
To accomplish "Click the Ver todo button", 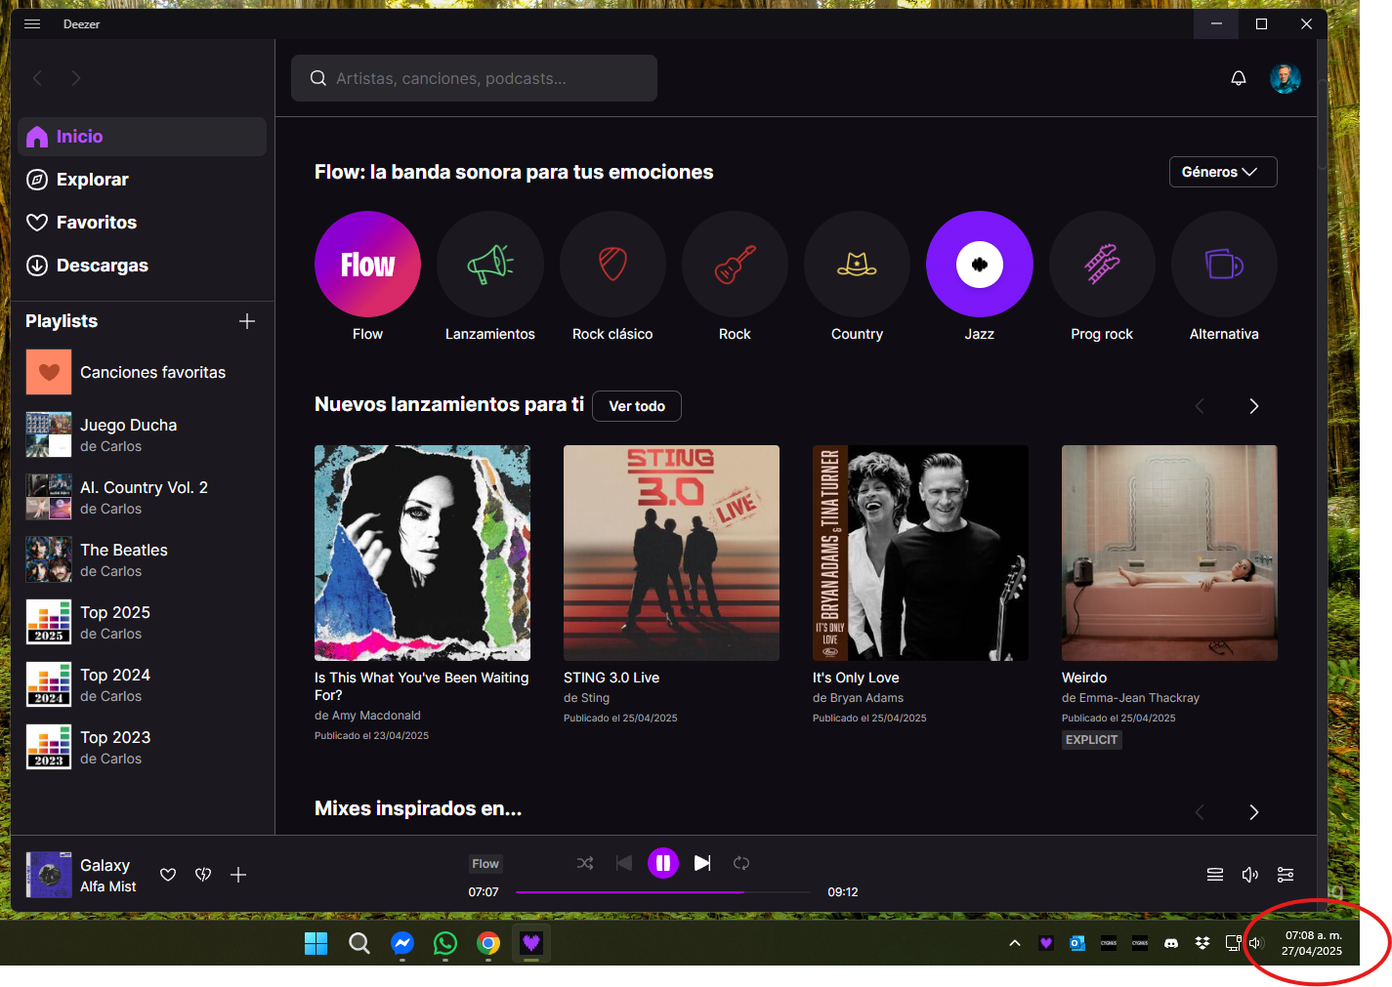I will coord(637,406).
